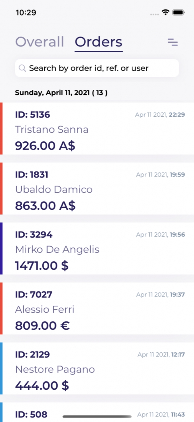Tap the 22:29 order timestamp
194x422 pixels.
pyautogui.click(x=177, y=115)
